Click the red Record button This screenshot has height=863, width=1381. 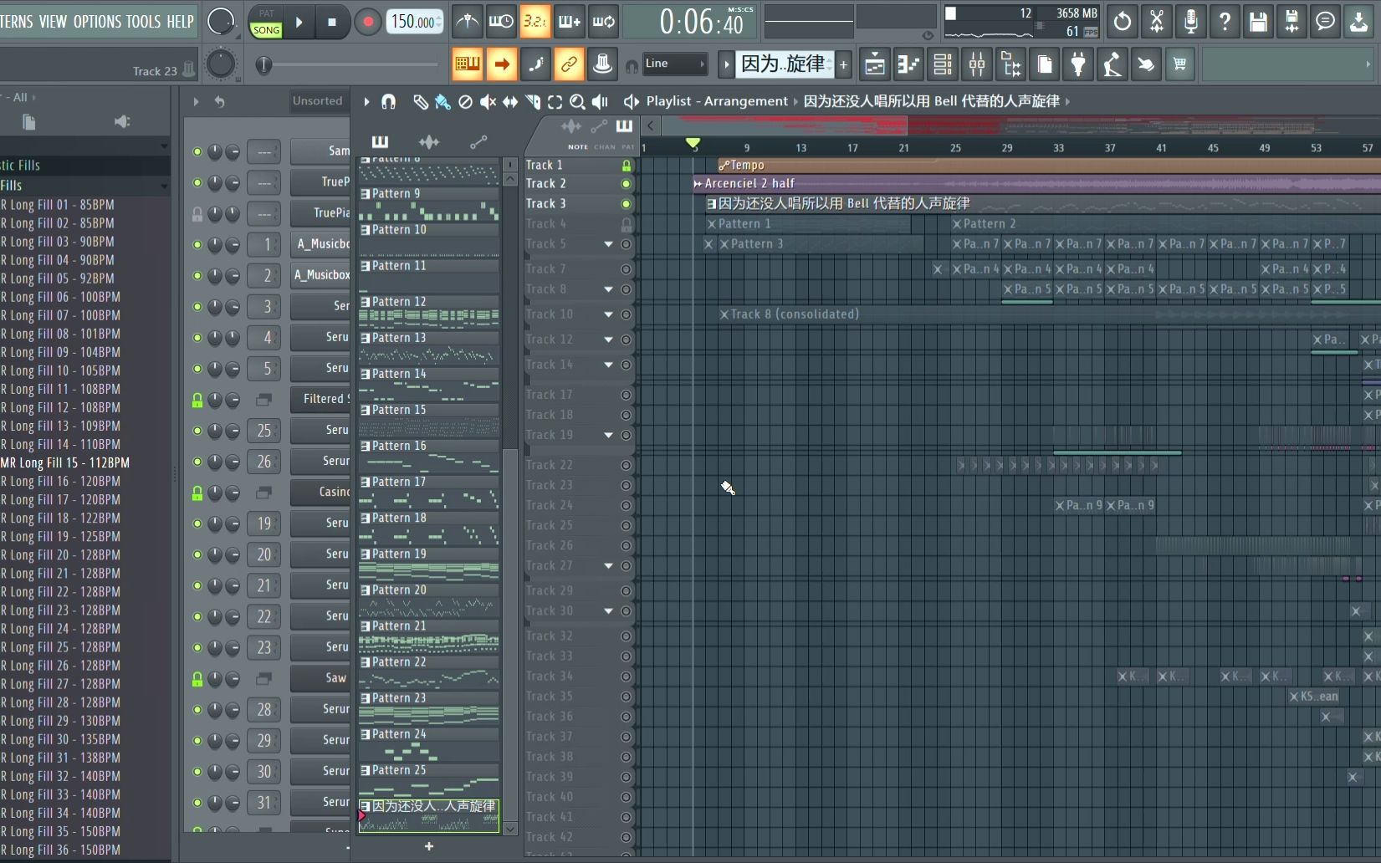pos(367,23)
